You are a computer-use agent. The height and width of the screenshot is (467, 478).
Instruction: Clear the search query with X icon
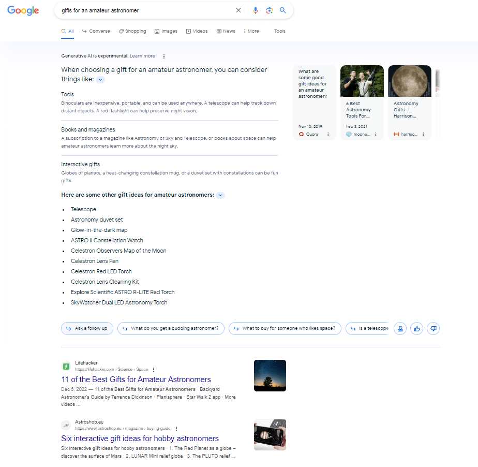tap(238, 10)
